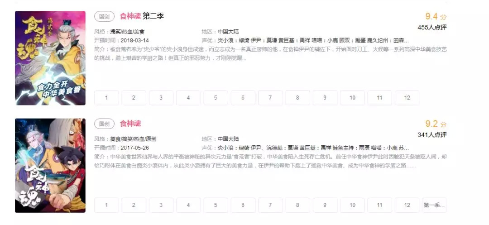Play episode 6 of 食神魂 第二季
The image size is (489, 225).
click(243, 97)
